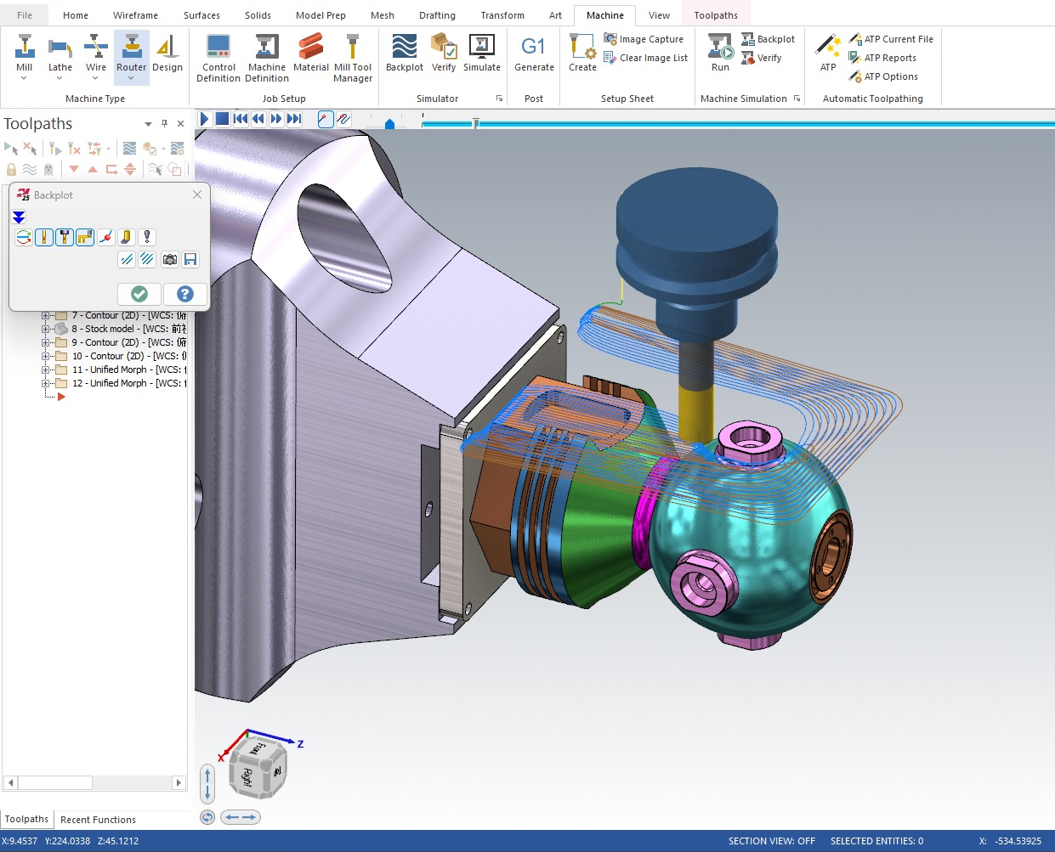Open the Lathe dropdown arrow
The height and width of the screenshot is (852, 1055).
tap(60, 78)
